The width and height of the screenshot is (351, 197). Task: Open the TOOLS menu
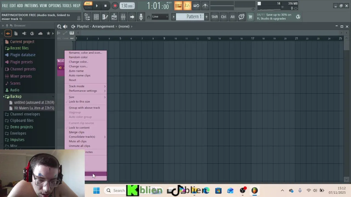point(67,5)
